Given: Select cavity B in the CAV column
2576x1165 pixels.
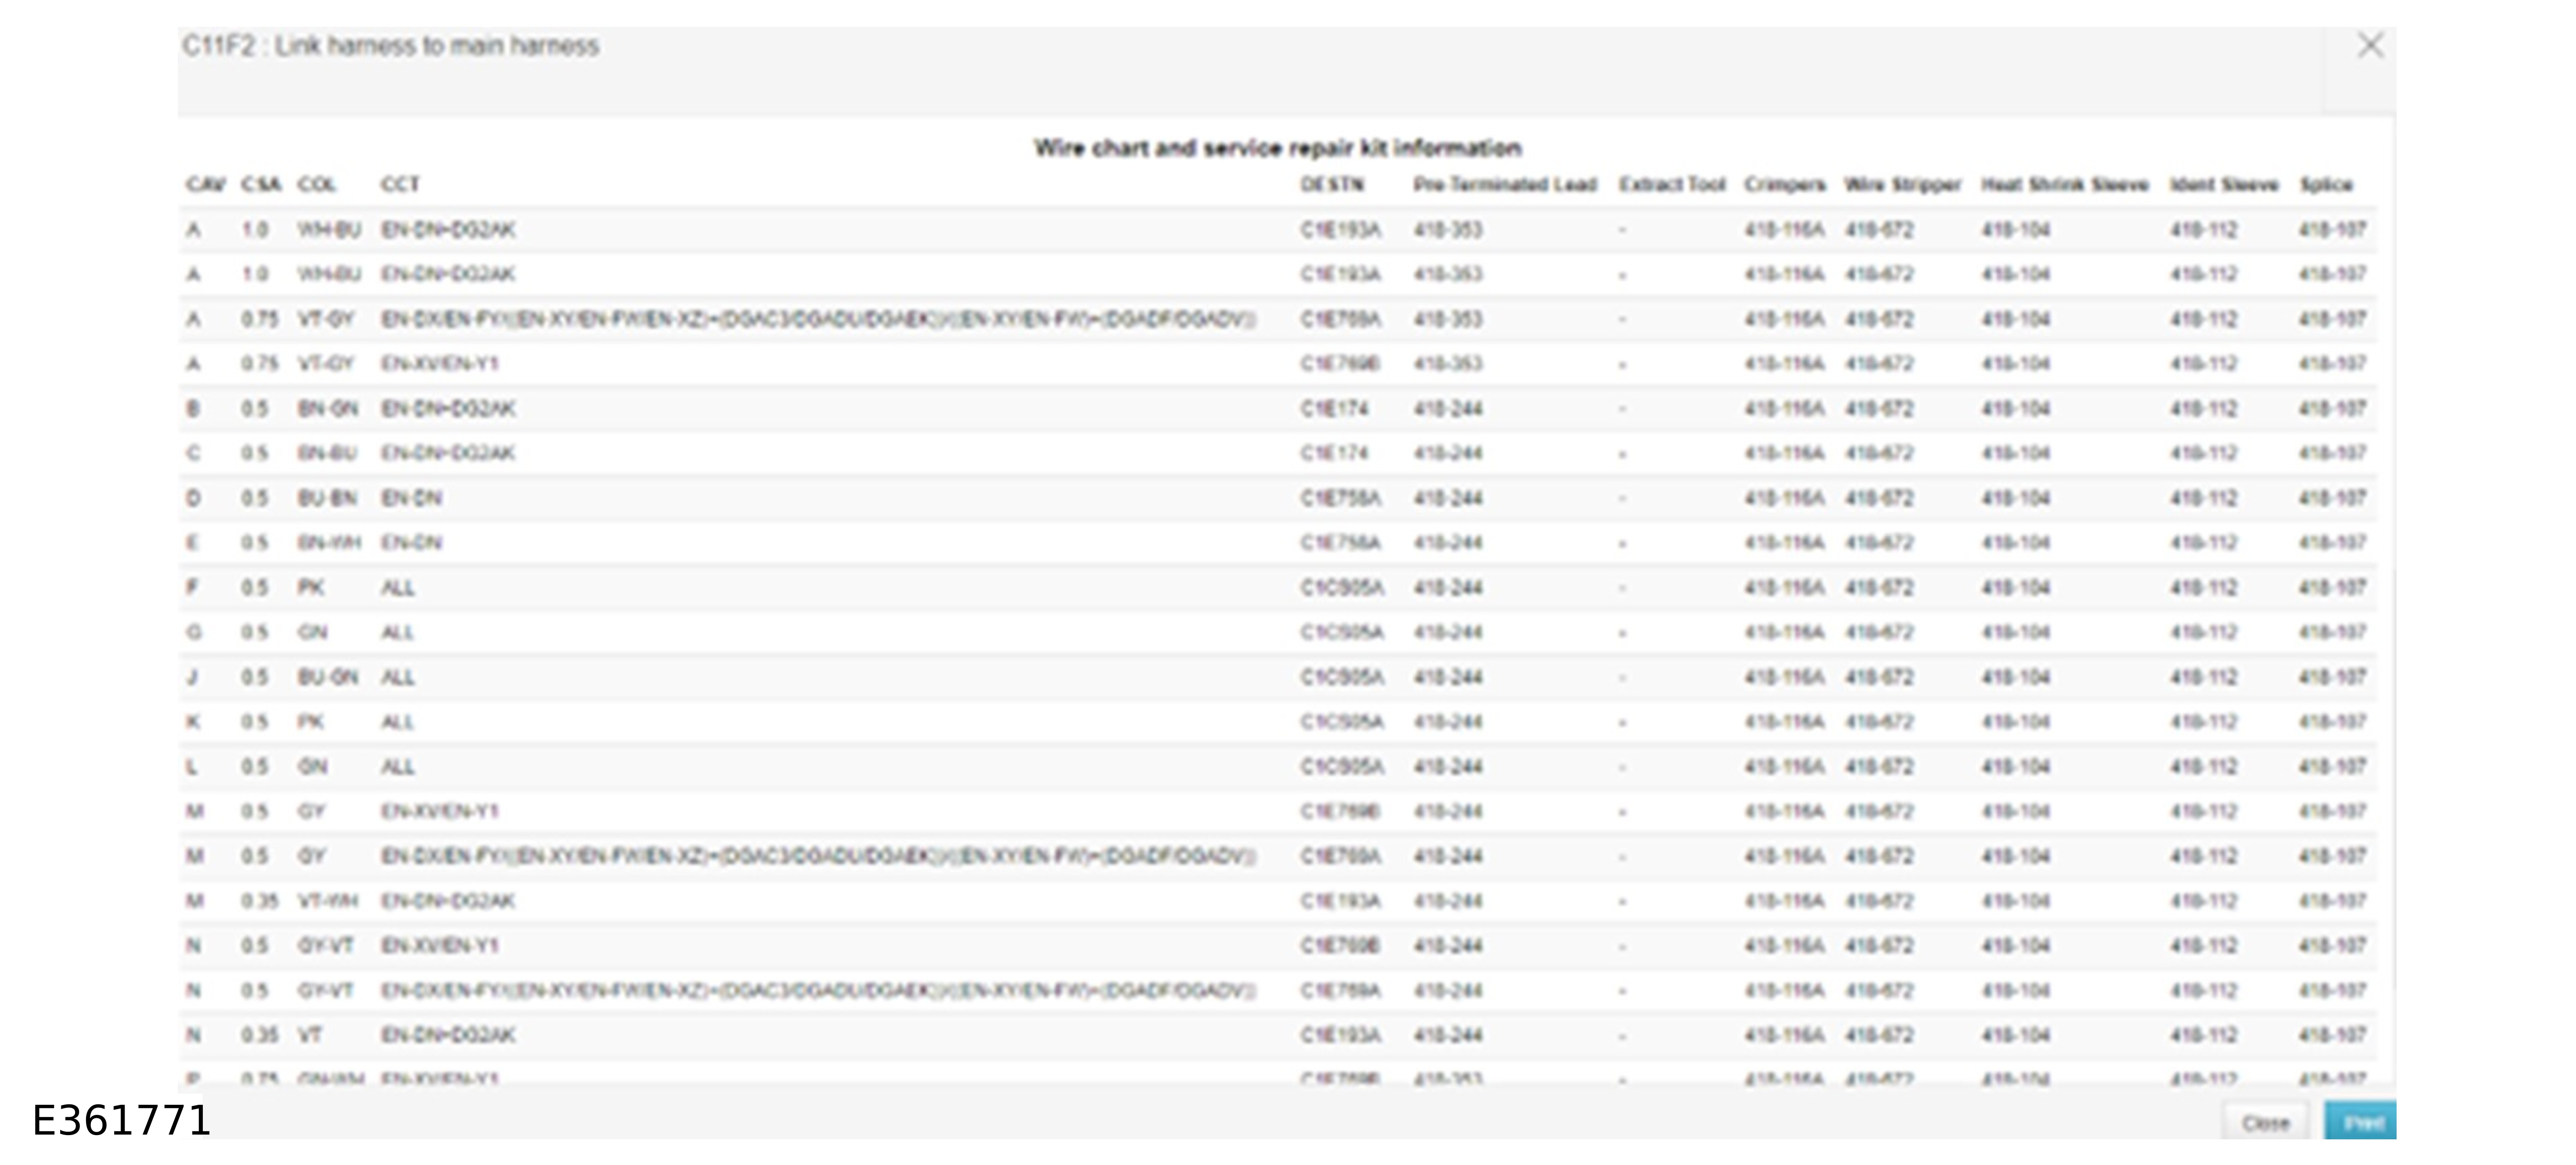Looking at the screenshot, I should (x=193, y=409).
